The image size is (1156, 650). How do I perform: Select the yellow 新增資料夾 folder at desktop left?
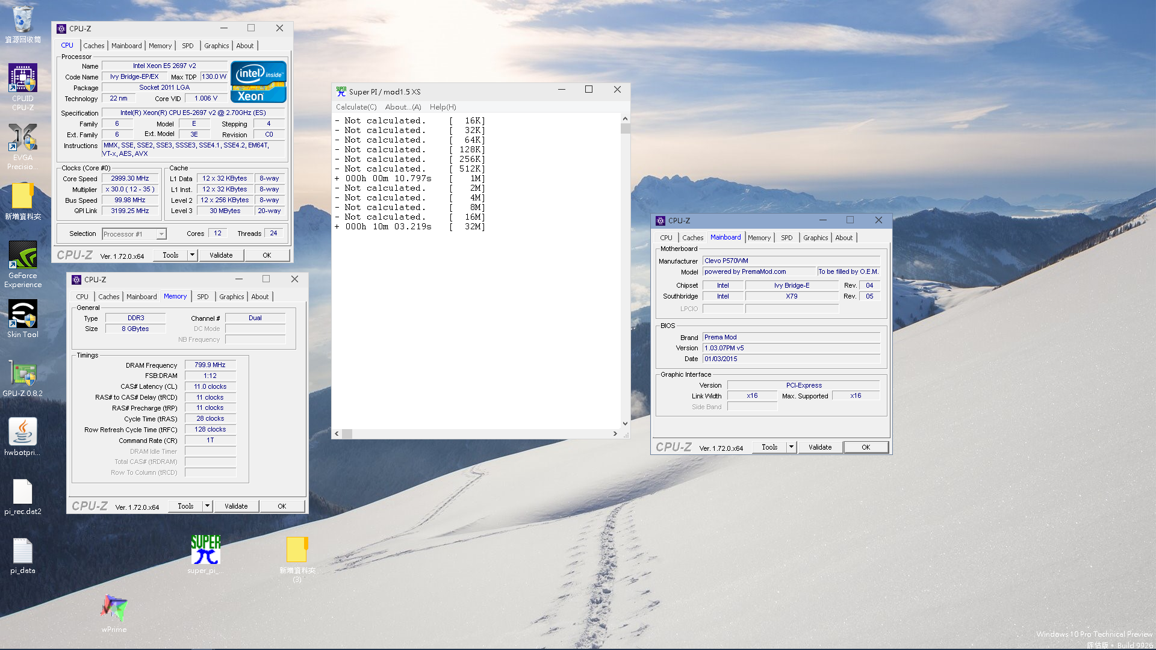coord(23,202)
